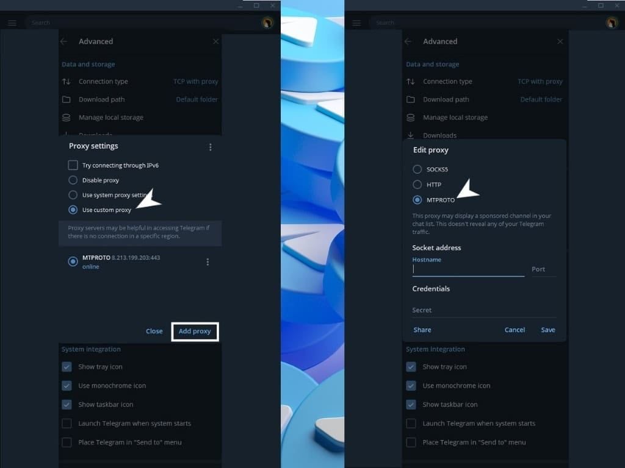The image size is (625, 468).
Task: Click Connection type arrows icon in left window
Action: click(x=67, y=82)
